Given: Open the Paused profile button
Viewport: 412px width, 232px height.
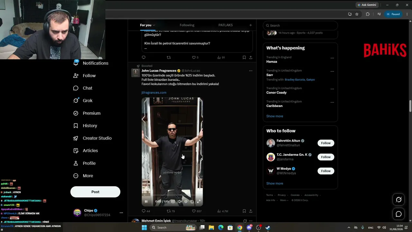Looking at the screenshot, I should [393, 14].
